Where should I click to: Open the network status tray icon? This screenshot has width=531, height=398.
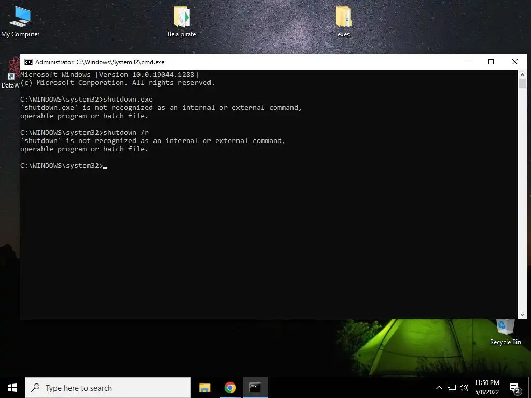452,388
